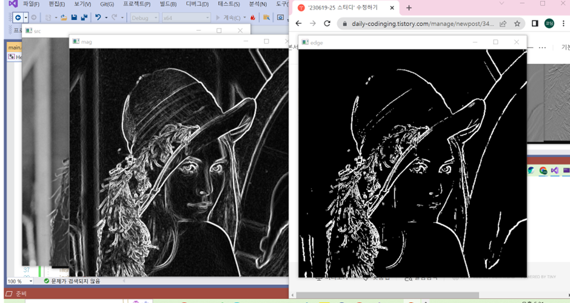Open file using the folder toolbar icon
This screenshot has width=570, height=303.
click(64, 18)
